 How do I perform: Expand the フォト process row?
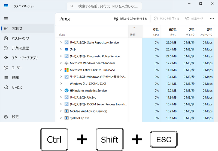tap(61, 49)
